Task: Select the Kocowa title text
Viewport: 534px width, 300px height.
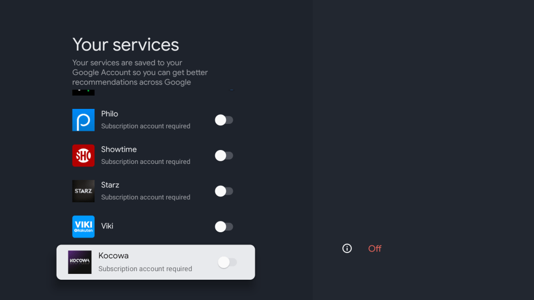Action: (113, 256)
